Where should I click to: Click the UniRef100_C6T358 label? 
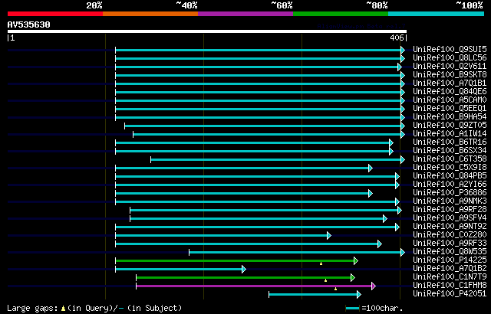pyautogui.click(x=450, y=159)
